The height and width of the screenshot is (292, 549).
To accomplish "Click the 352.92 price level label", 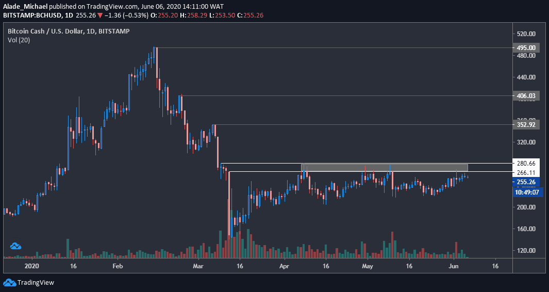I will tap(527, 124).
